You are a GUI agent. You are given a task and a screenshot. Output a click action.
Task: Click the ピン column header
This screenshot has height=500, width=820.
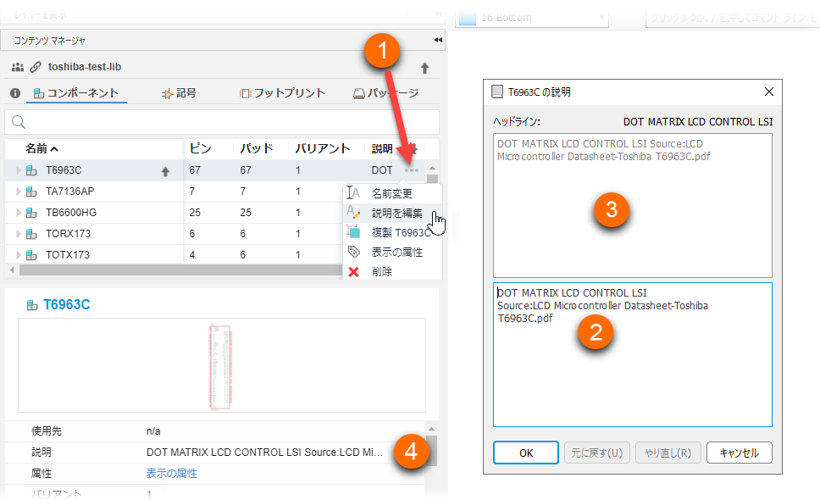point(201,148)
